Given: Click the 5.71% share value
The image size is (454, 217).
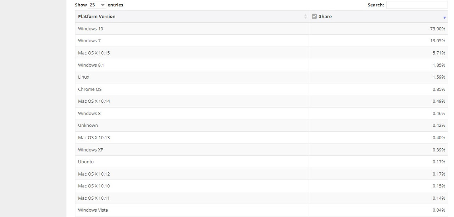Looking at the screenshot, I should pyautogui.click(x=439, y=53).
